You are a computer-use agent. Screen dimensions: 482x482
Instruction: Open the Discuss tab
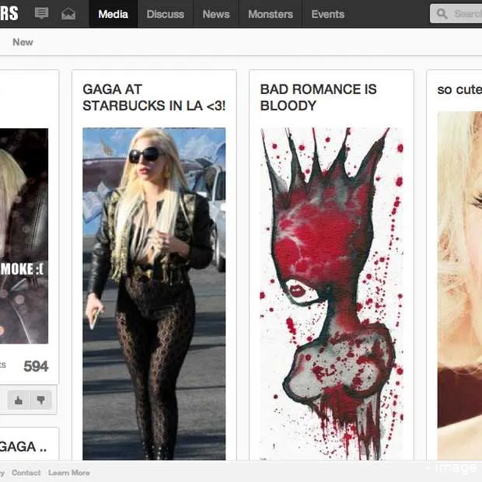[x=166, y=14]
